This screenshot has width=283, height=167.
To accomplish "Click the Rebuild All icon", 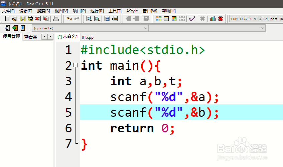I will 182,19.
